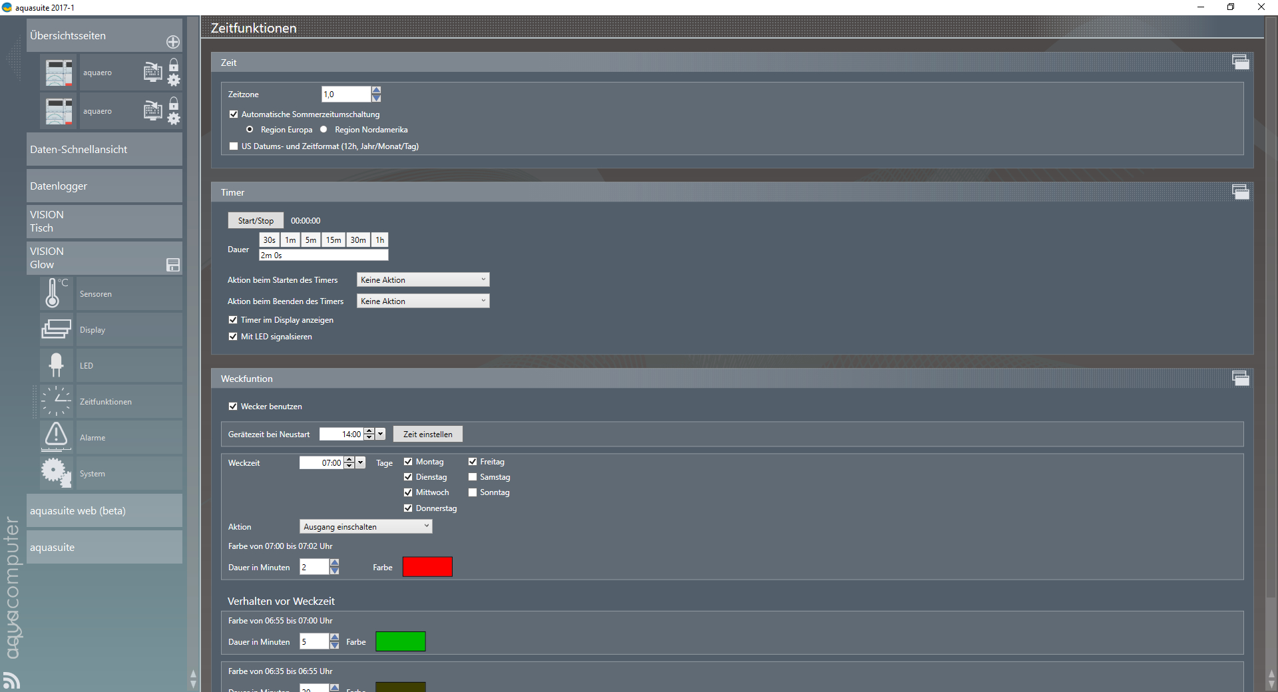Open the Daten-Schnellansicht section
The width and height of the screenshot is (1278, 692).
105,150
